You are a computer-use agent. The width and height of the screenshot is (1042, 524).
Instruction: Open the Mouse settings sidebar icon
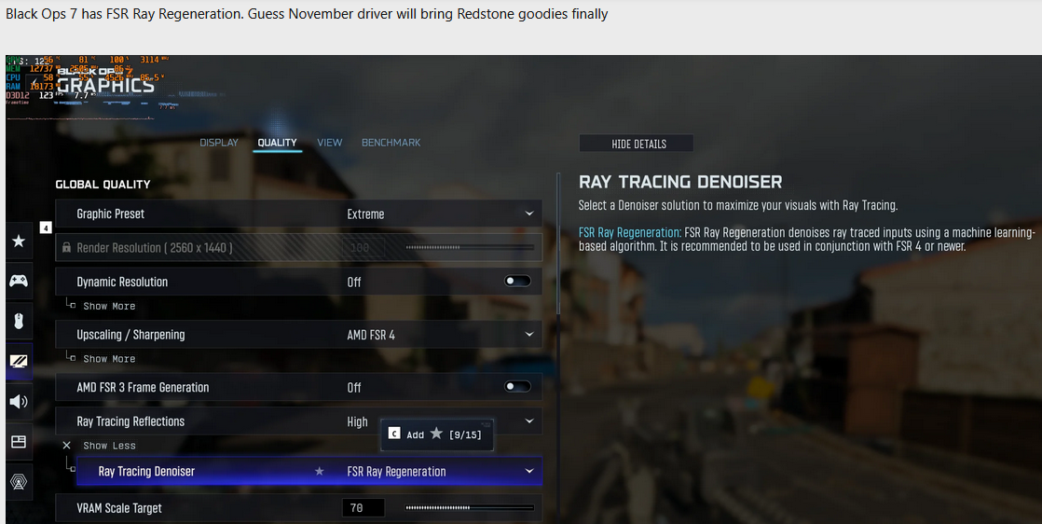pos(19,321)
